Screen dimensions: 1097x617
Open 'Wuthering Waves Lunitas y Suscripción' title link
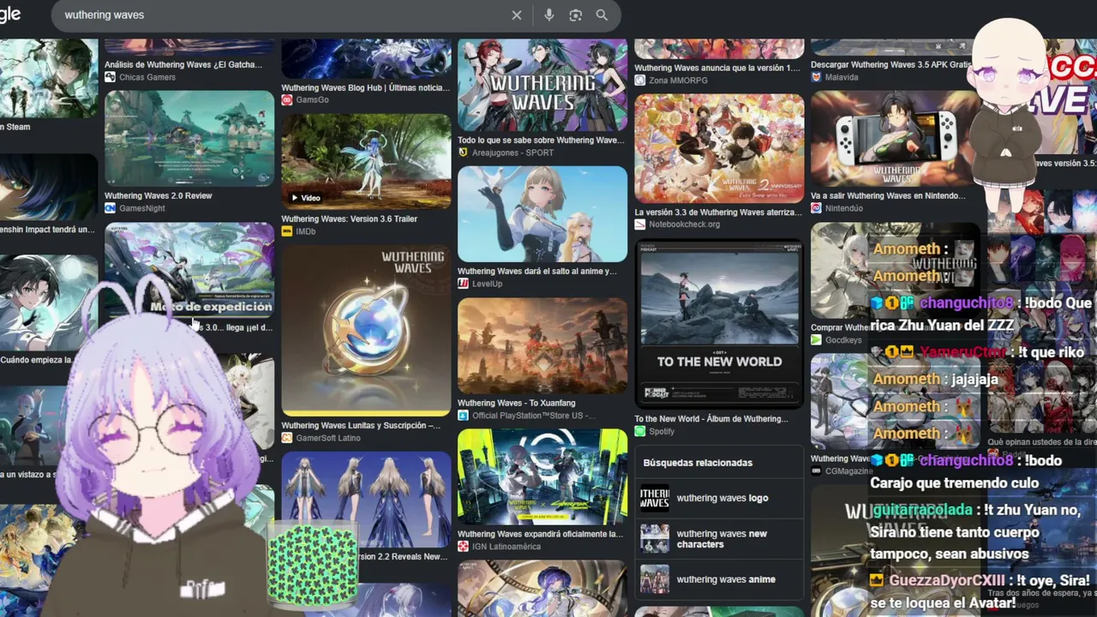coord(361,426)
